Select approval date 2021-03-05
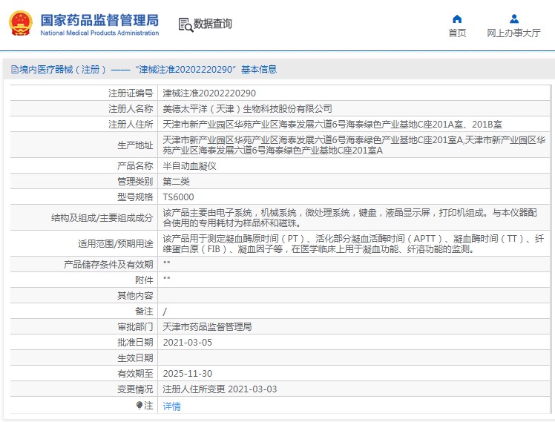Image resolution: width=555 pixels, height=422 pixels. (187, 343)
